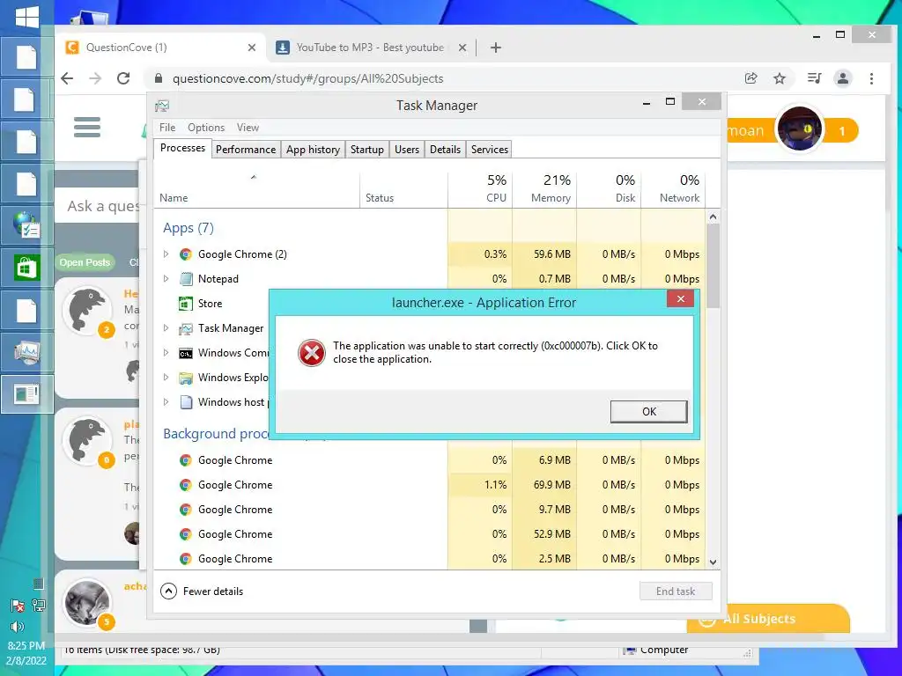Sort processes by Status column header
This screenshot has height=676, width=902.
403,188
